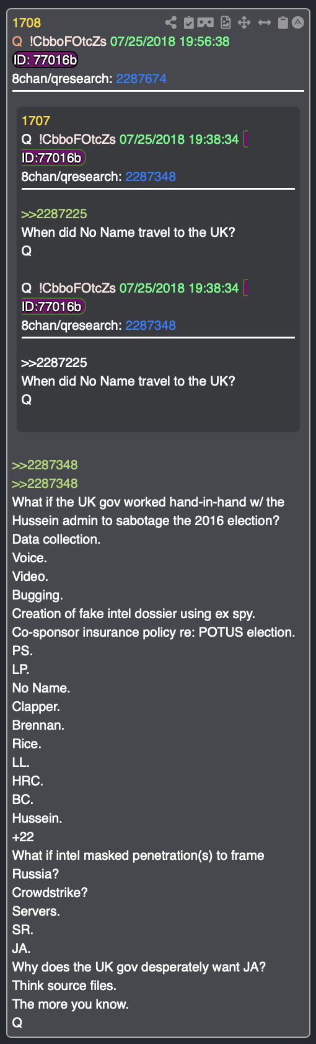Open first 2287348 board link in quote
The image size is (316, 1044).
(151, 177)
